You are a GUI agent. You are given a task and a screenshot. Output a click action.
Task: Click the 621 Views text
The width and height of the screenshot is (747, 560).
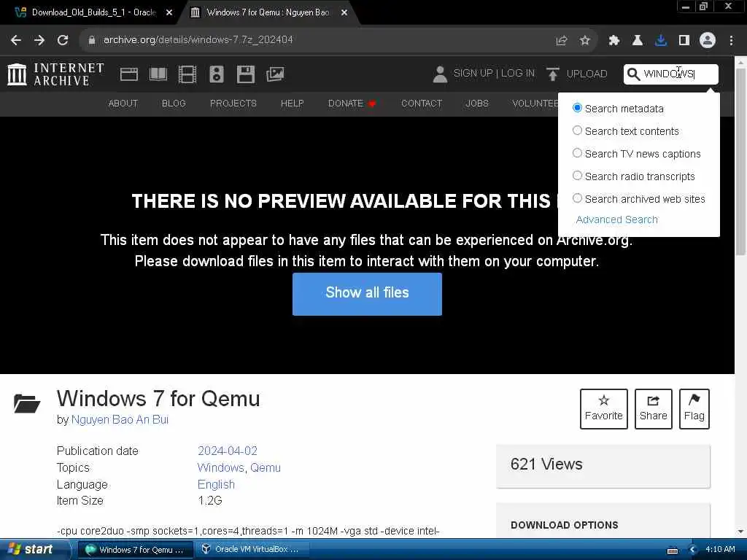(546, 464)
